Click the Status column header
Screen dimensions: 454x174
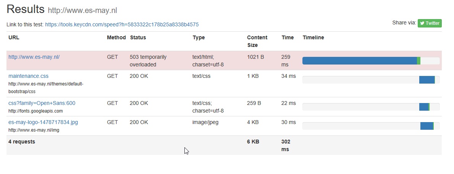(x=138, y=37)
